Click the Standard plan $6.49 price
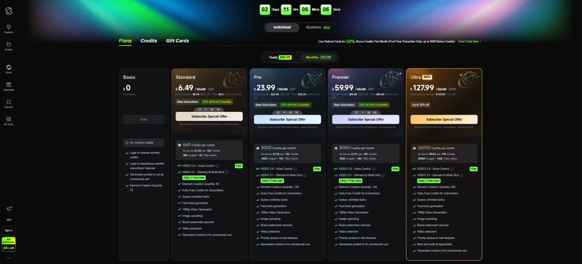582x264 pixels. click(x=185, y=88)
